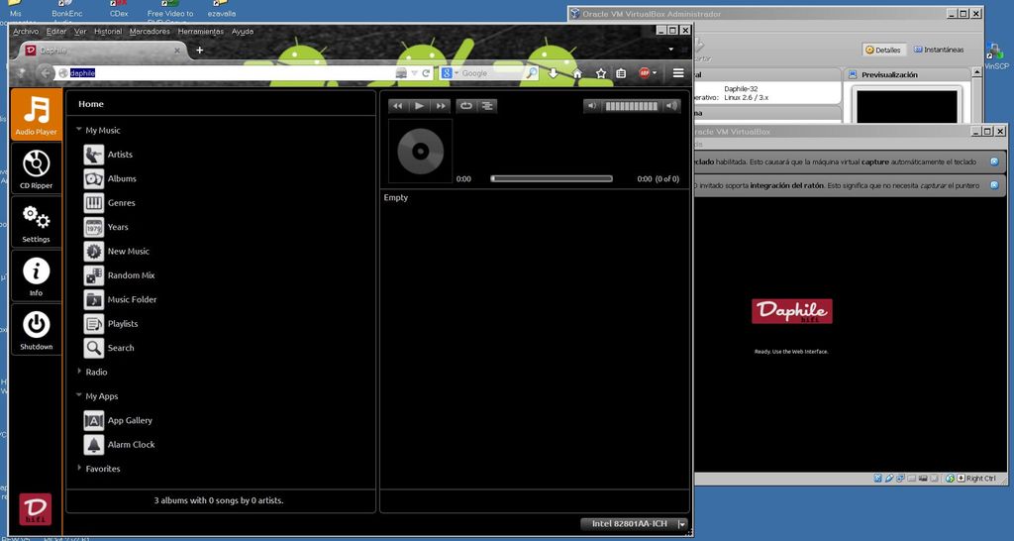Click the Shutdown sidebar icon

[37, 330]
